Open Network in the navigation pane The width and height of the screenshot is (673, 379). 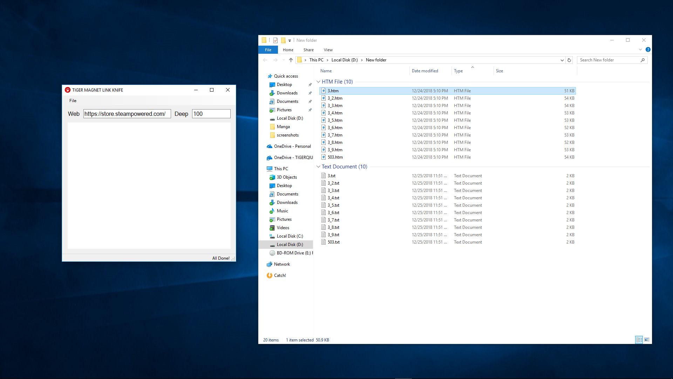[282, 264]
